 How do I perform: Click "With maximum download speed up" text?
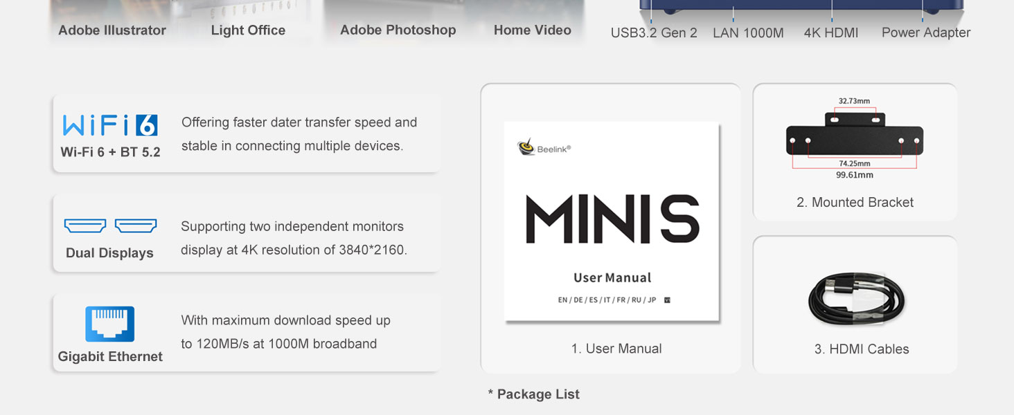(x=286, y=320)
